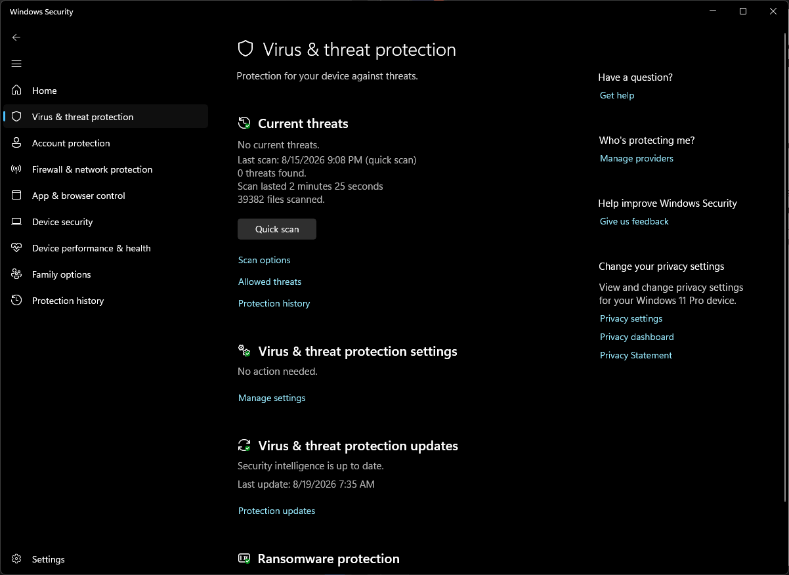Click Give us feedback link
The width and height of the screenshot is (789, 575).
[634, 221]
